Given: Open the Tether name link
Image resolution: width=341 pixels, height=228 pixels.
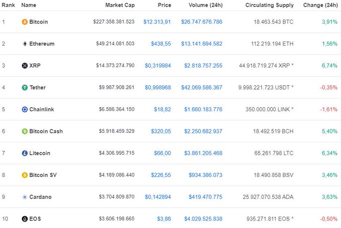Looking at the screenshot, I should pyautogui.click(x=38, y=88).
